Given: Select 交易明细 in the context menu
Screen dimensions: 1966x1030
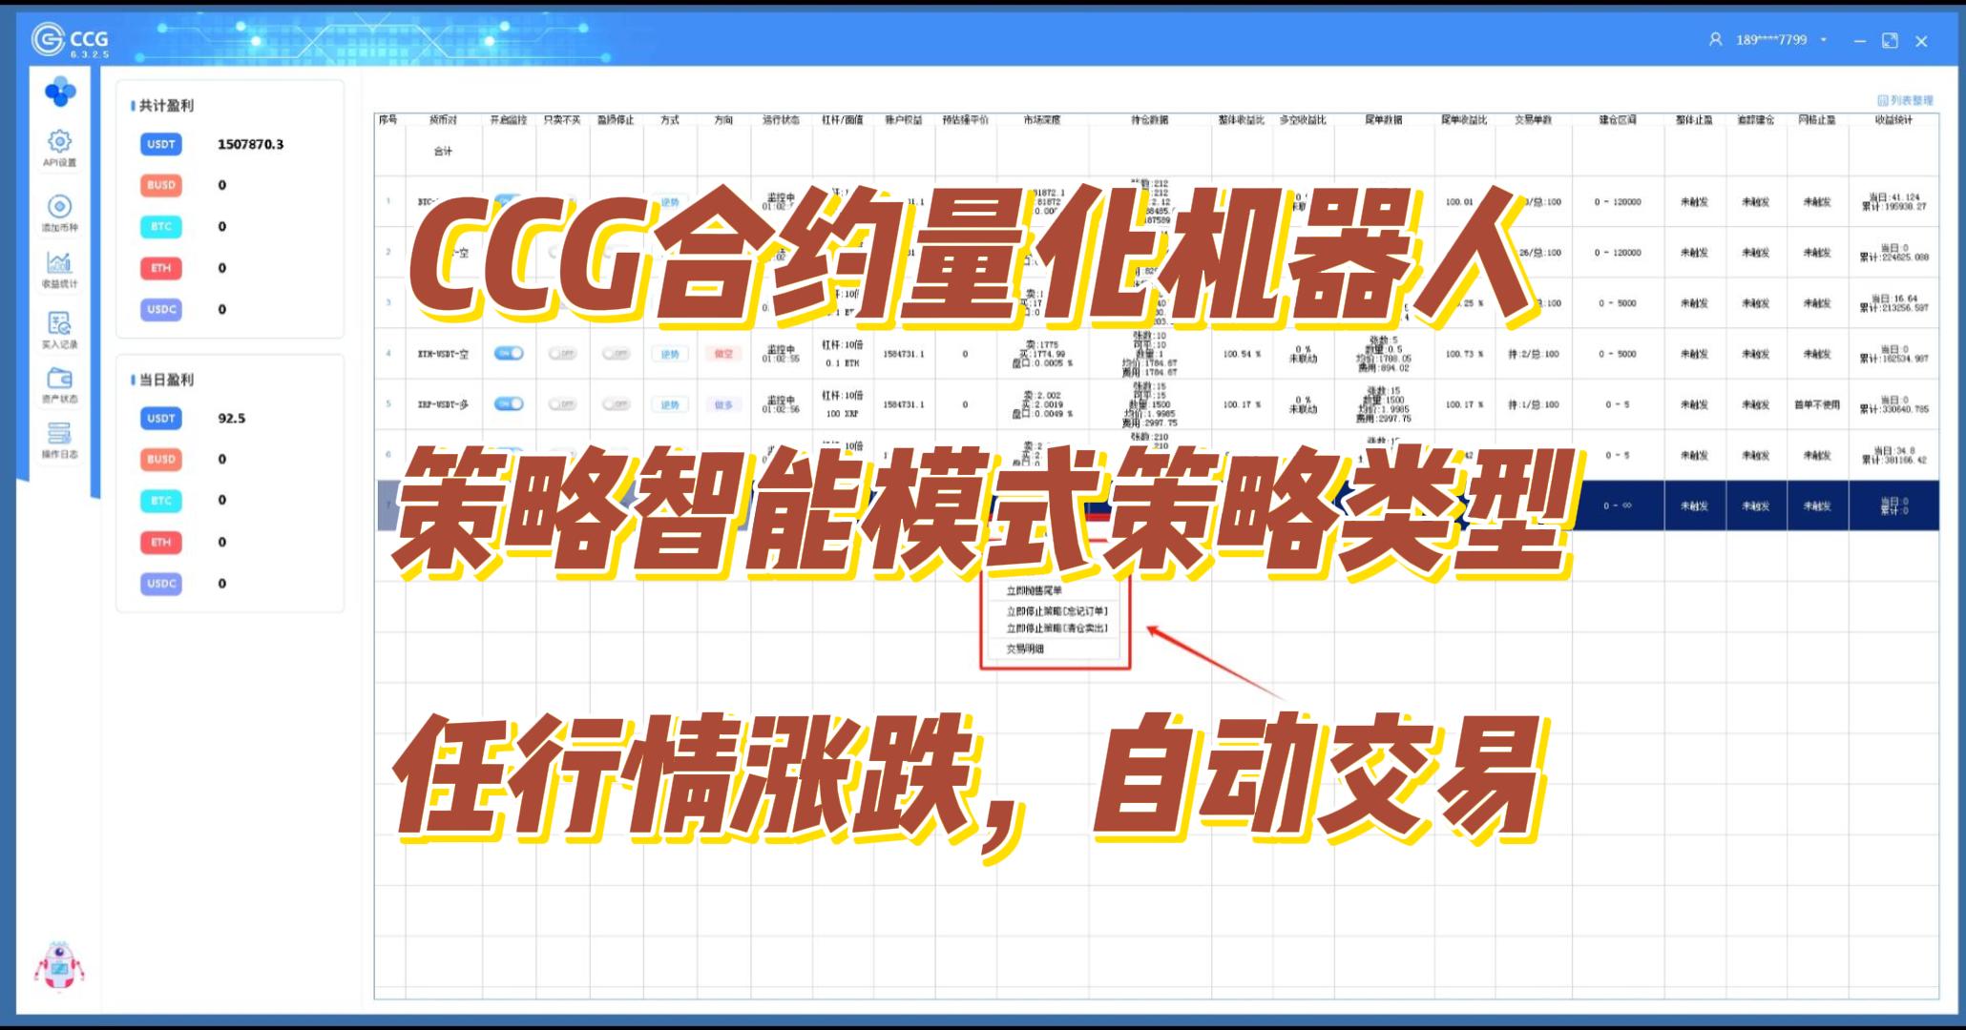Looking at the screenshot, I should click(1025, 649).
